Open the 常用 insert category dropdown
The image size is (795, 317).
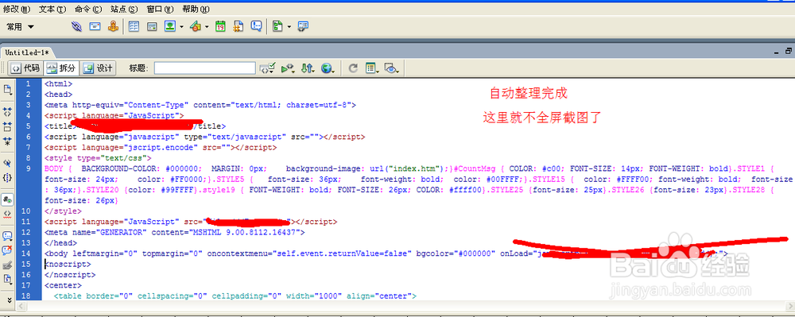point(21,27)
